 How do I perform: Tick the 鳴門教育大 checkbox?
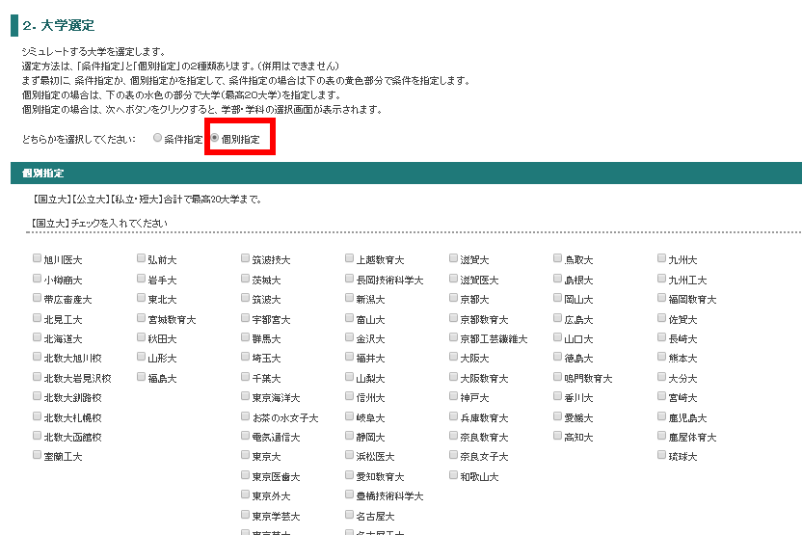coord(558,377)
